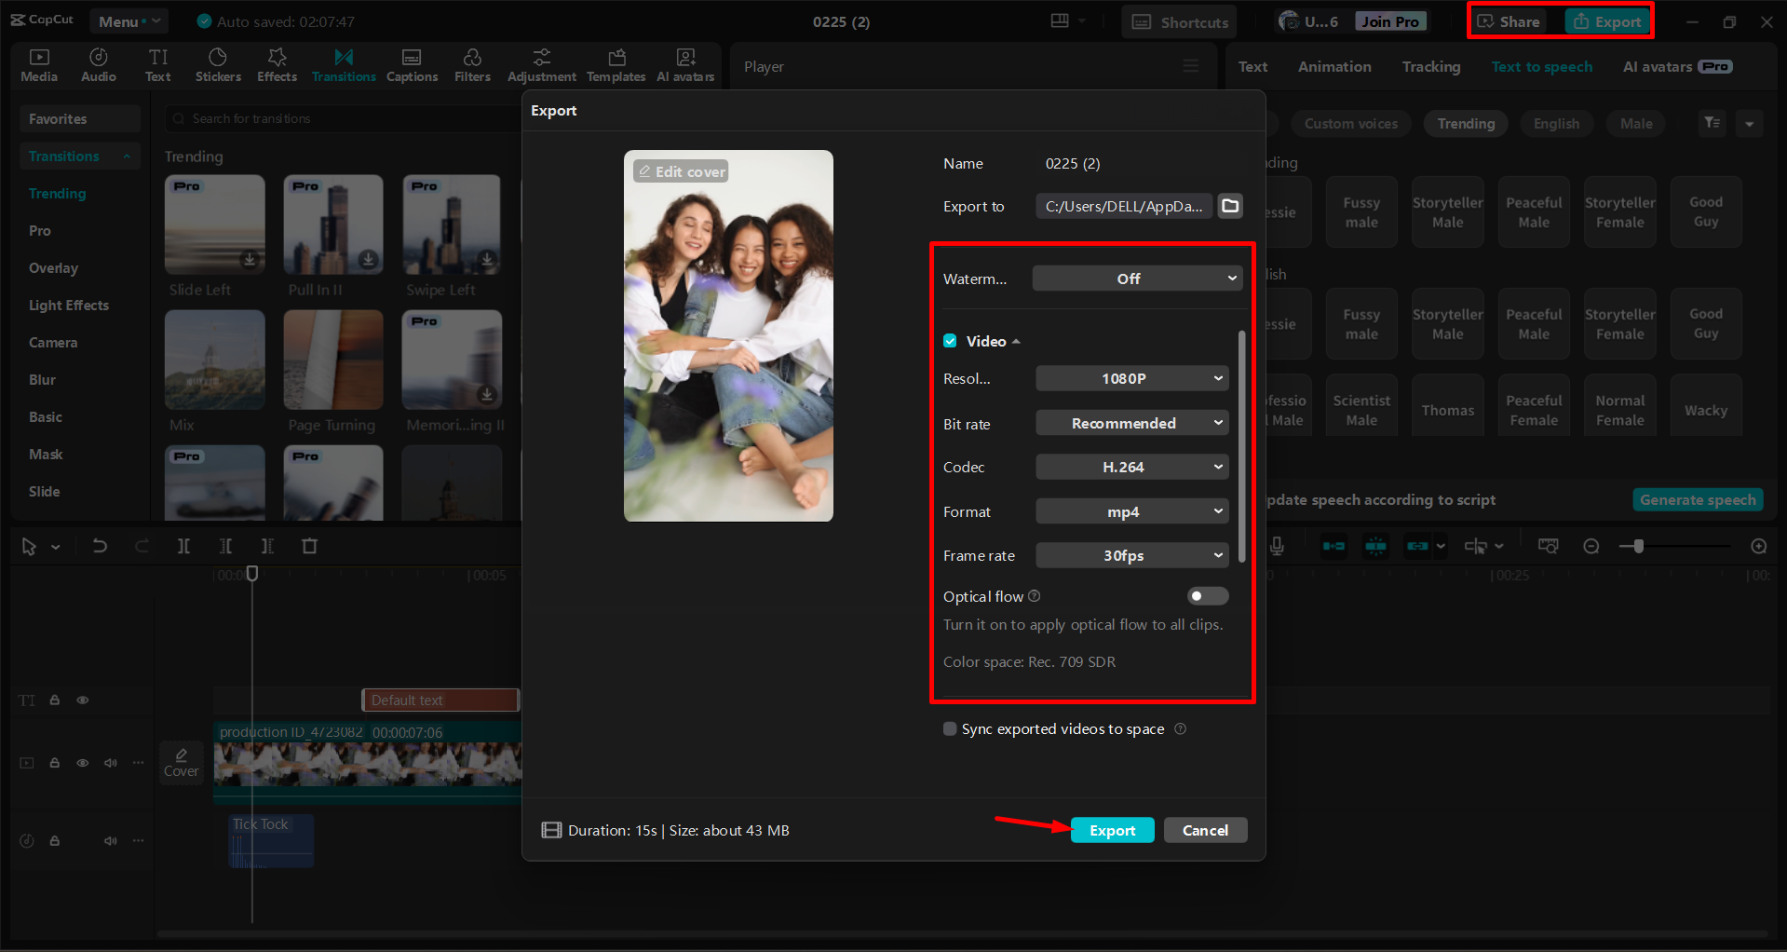Uncheck the Video export checkbox
The width and height of the screenshot is (1787, 952).
click(x=950, y=341)
